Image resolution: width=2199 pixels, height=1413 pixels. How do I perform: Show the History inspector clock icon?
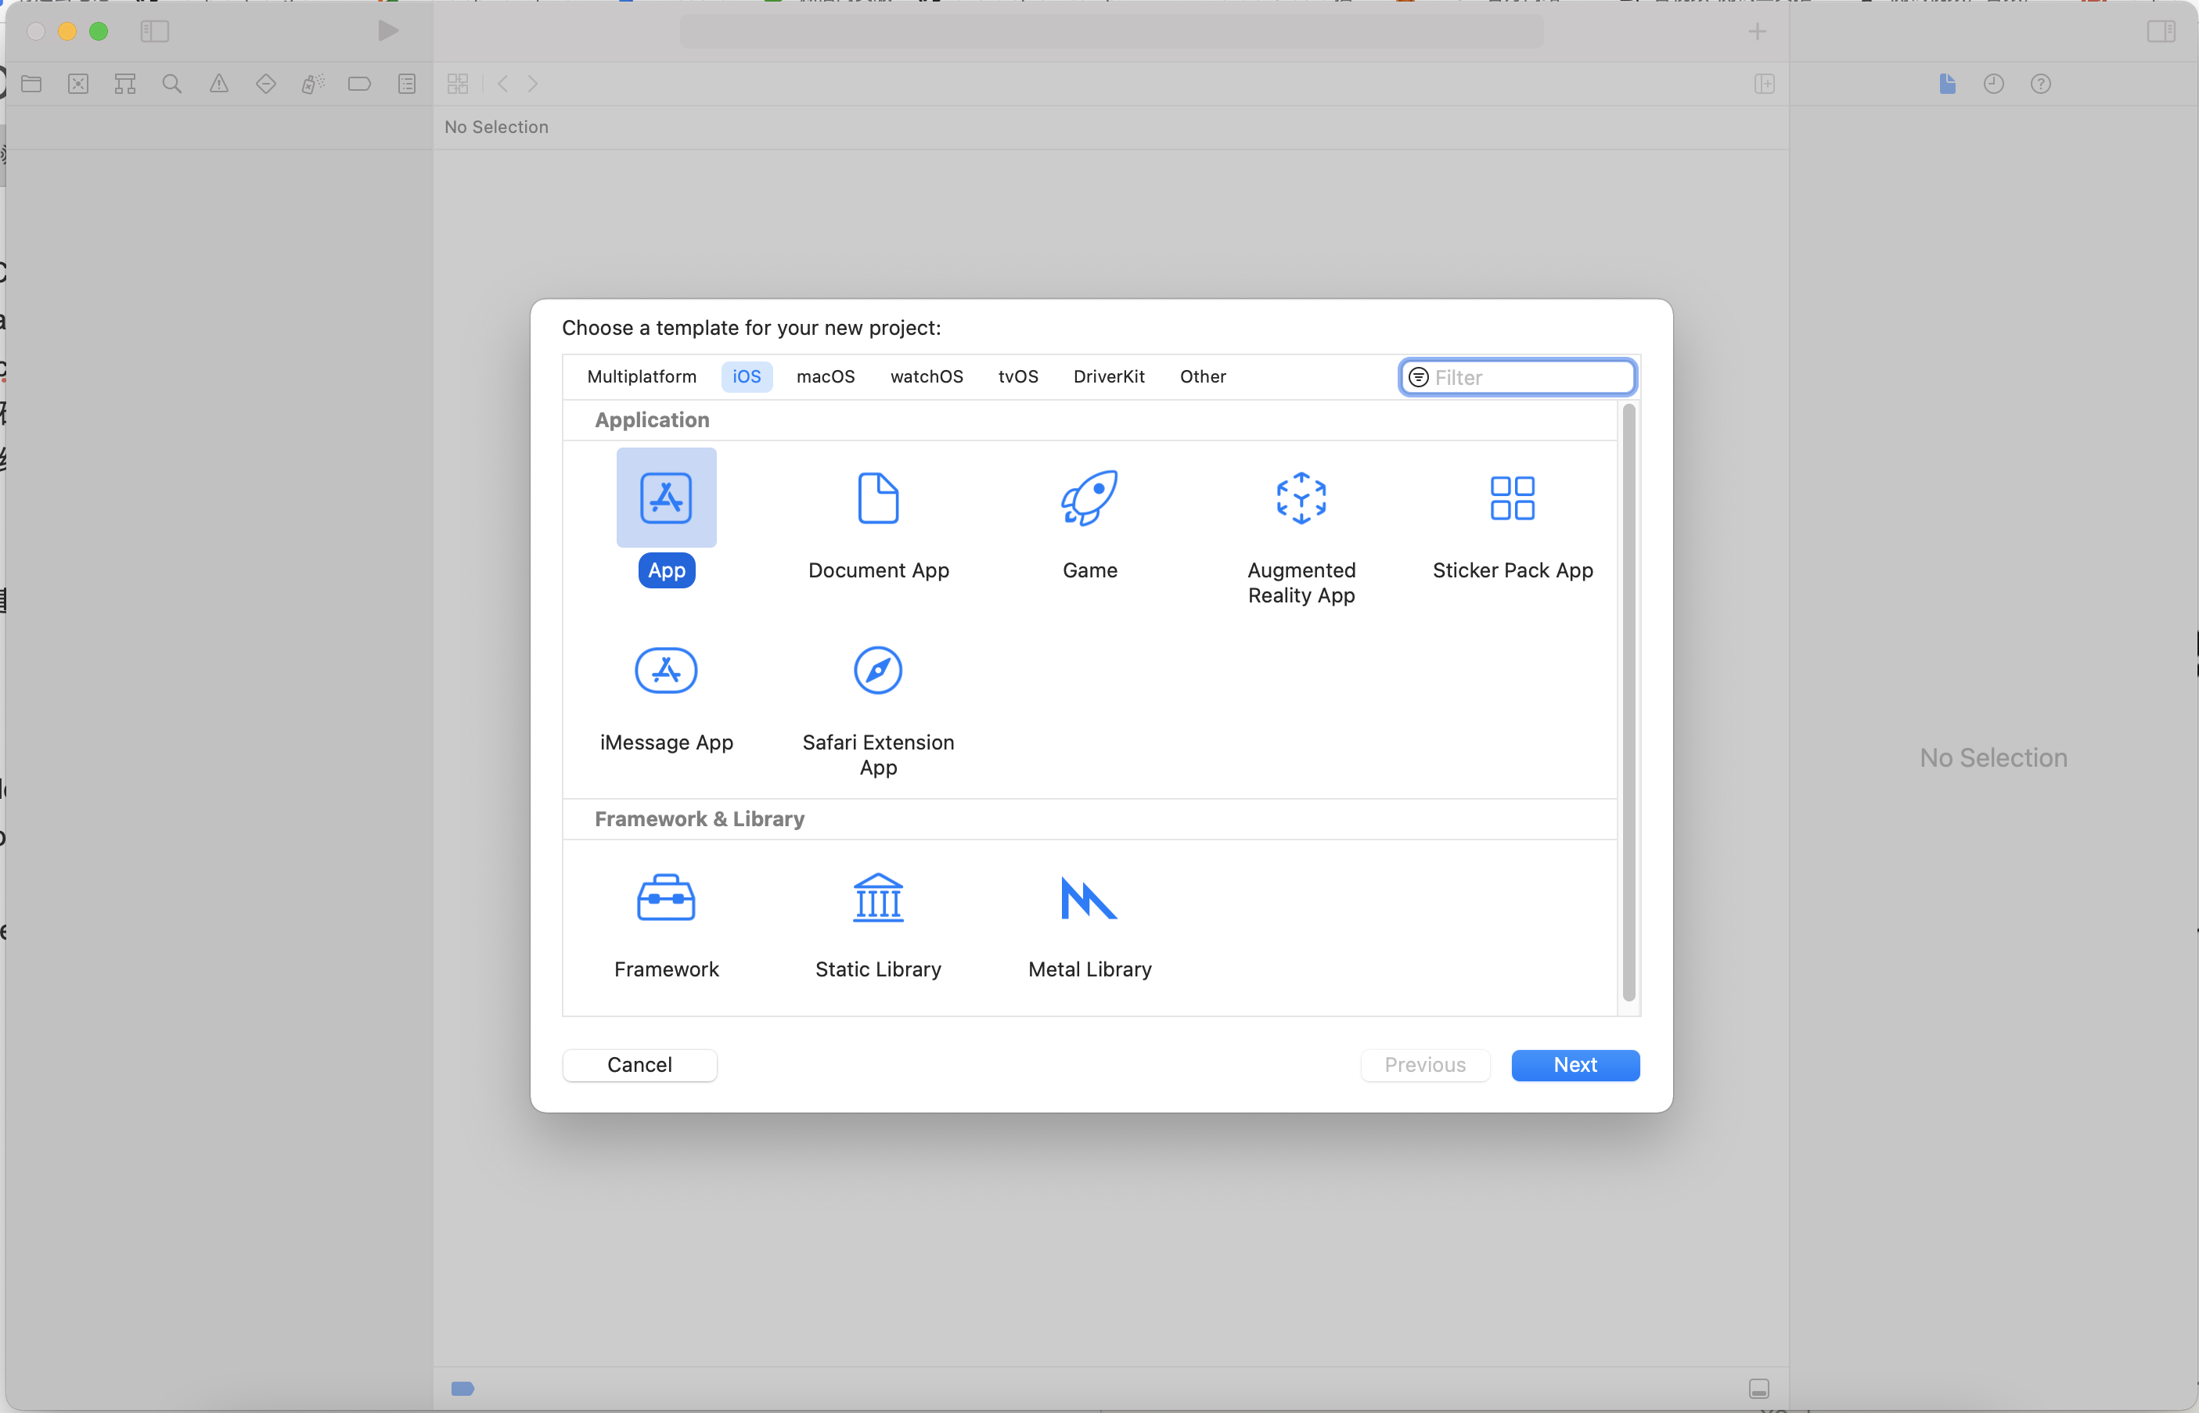tap(1993, 84)
